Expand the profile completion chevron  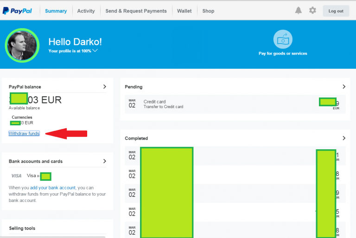[95, 50]
